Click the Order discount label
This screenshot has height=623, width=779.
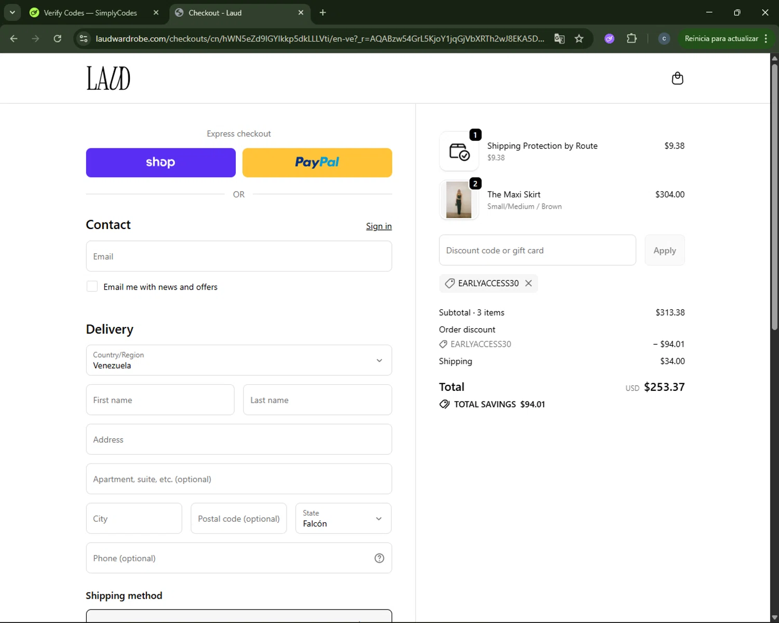[467, 330]
